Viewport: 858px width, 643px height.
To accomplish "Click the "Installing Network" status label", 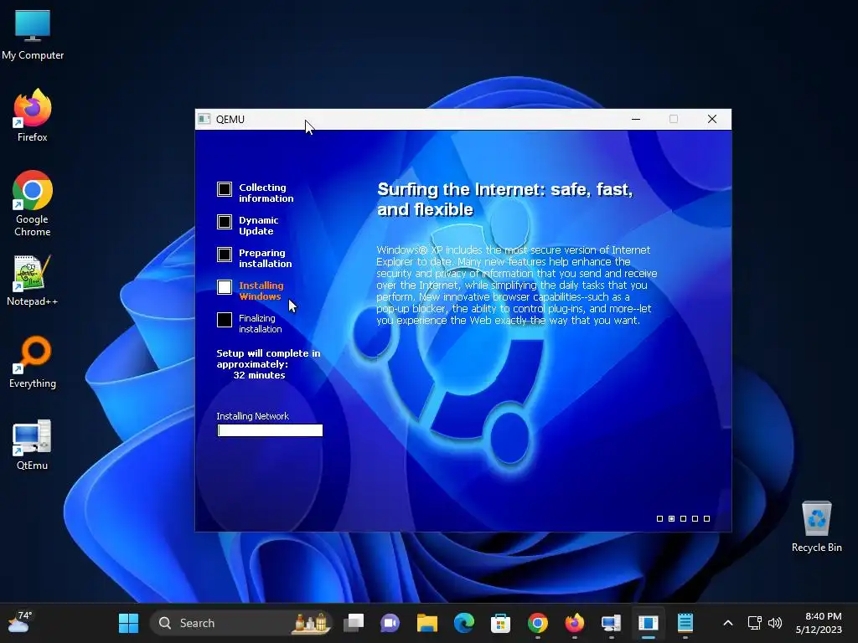I will click(x=252, y=416).
